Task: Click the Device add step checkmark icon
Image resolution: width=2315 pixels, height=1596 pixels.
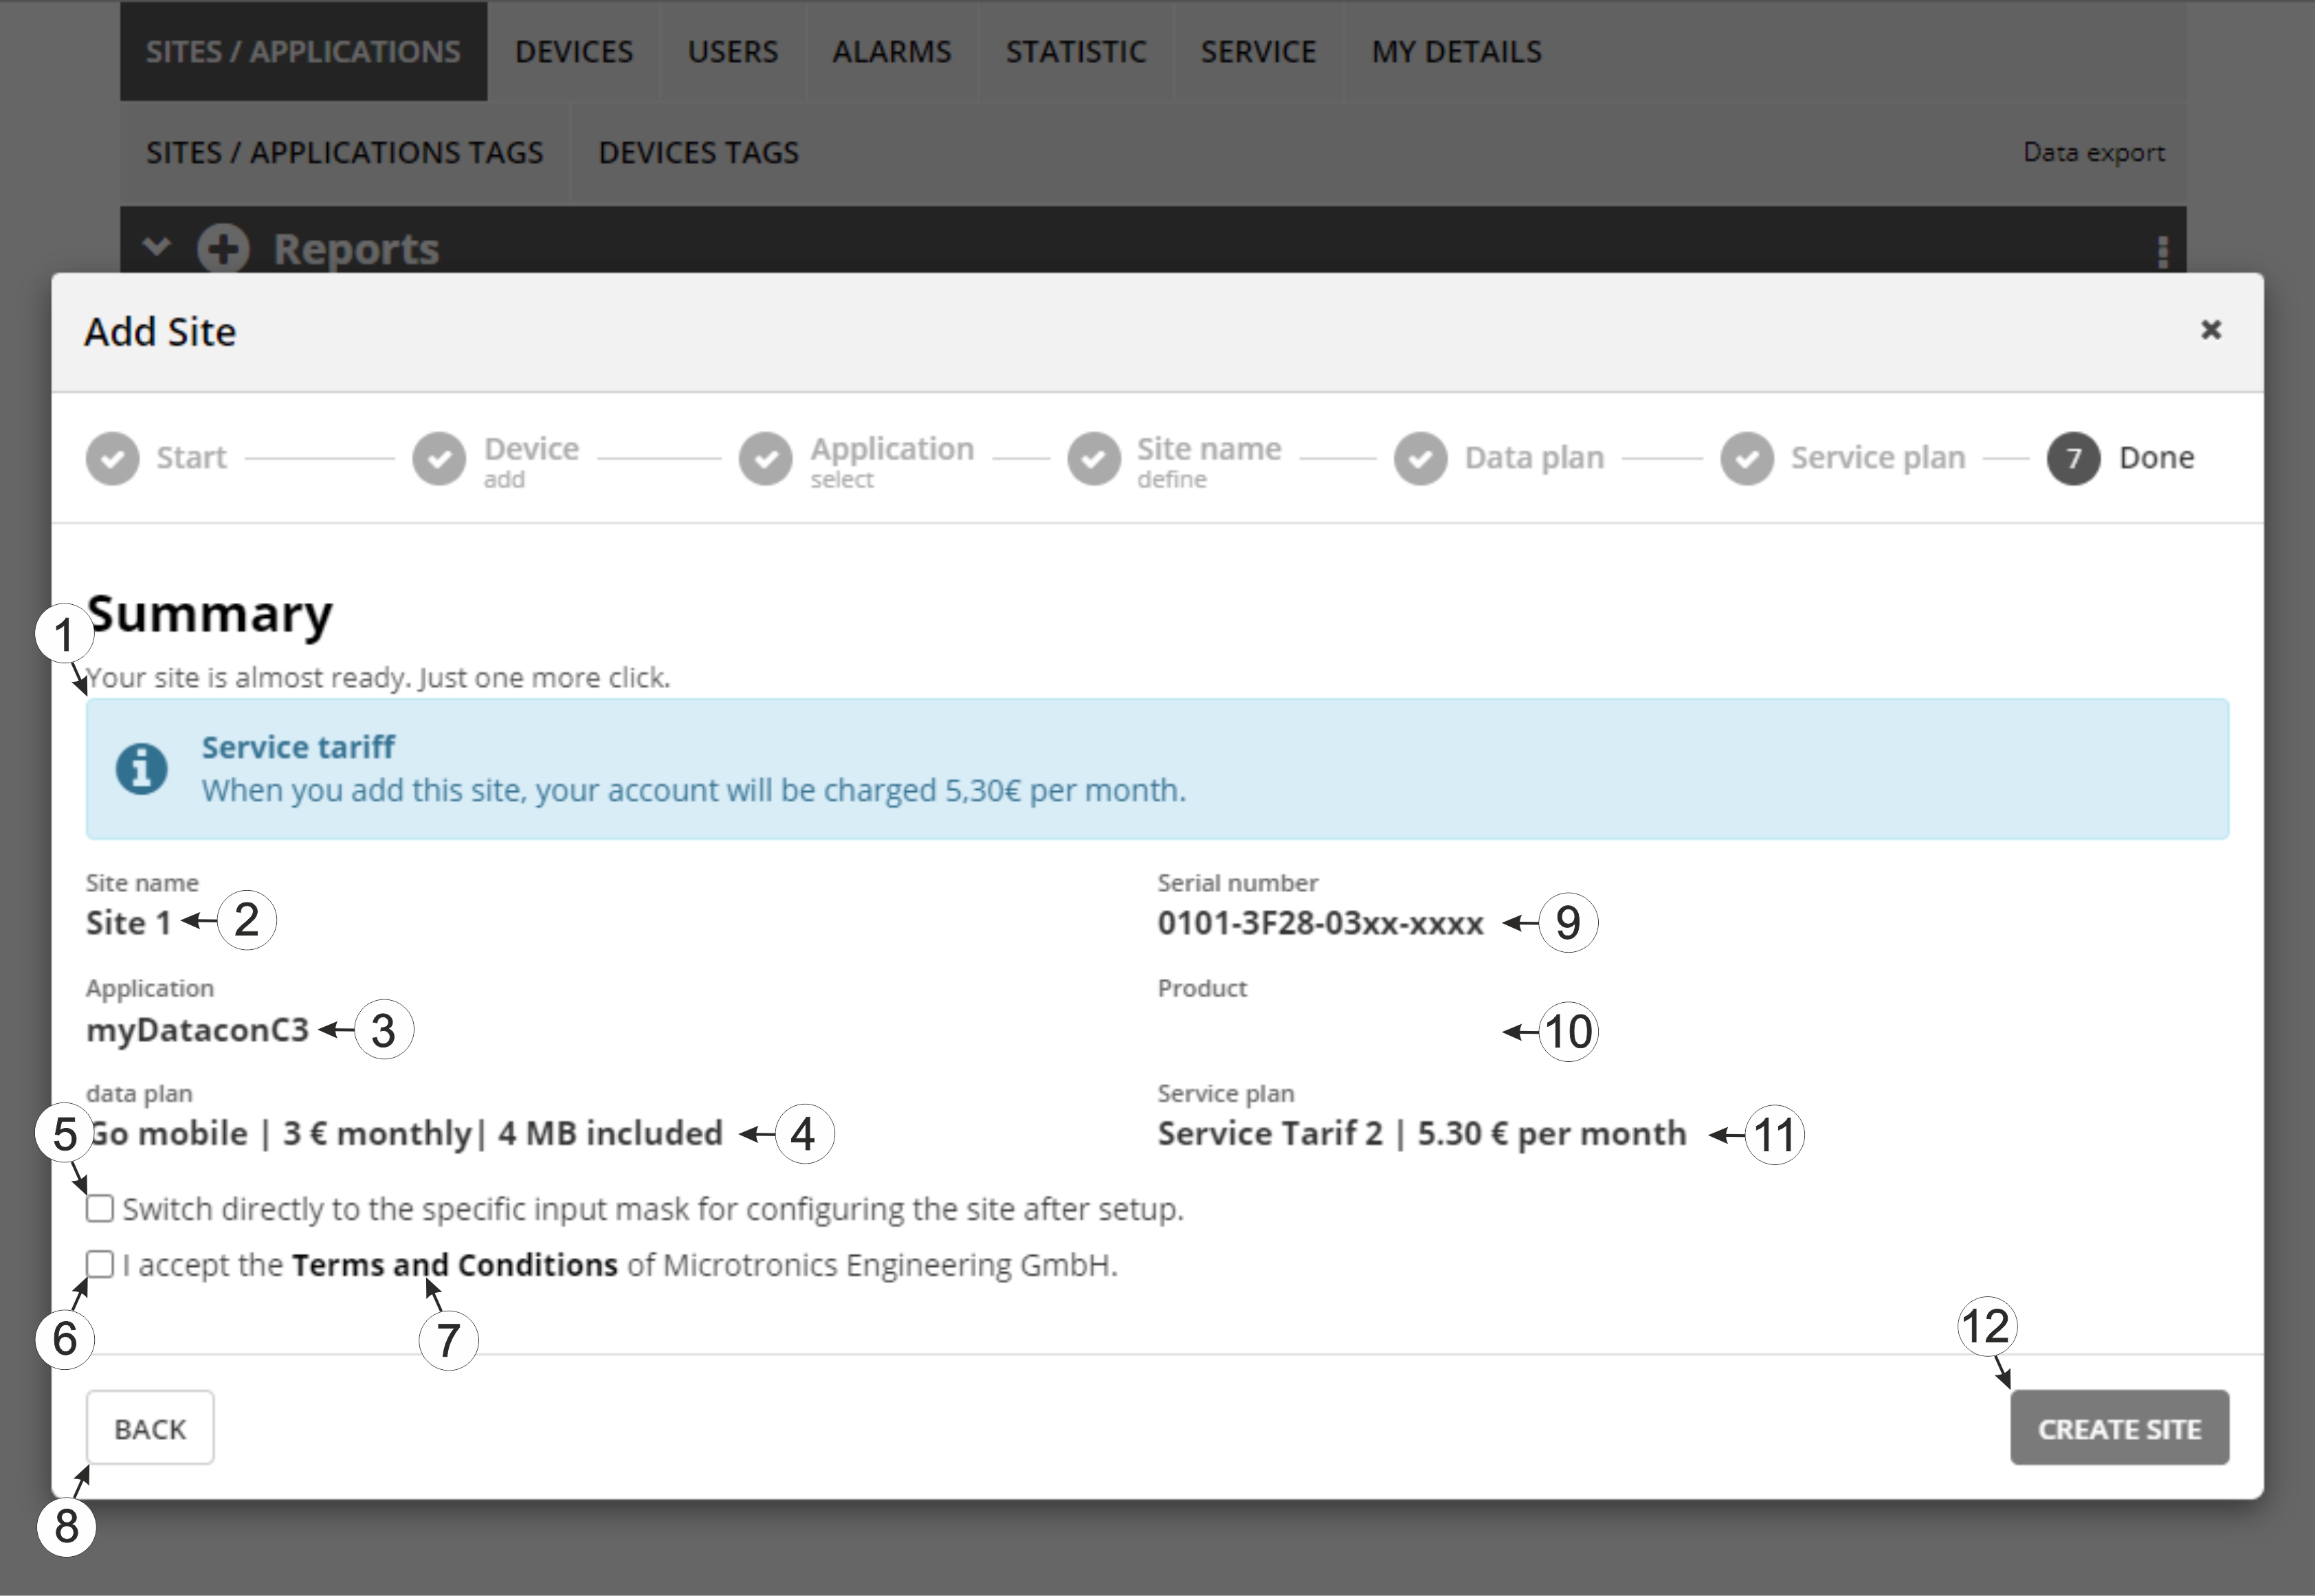Action: coord(439,458)
